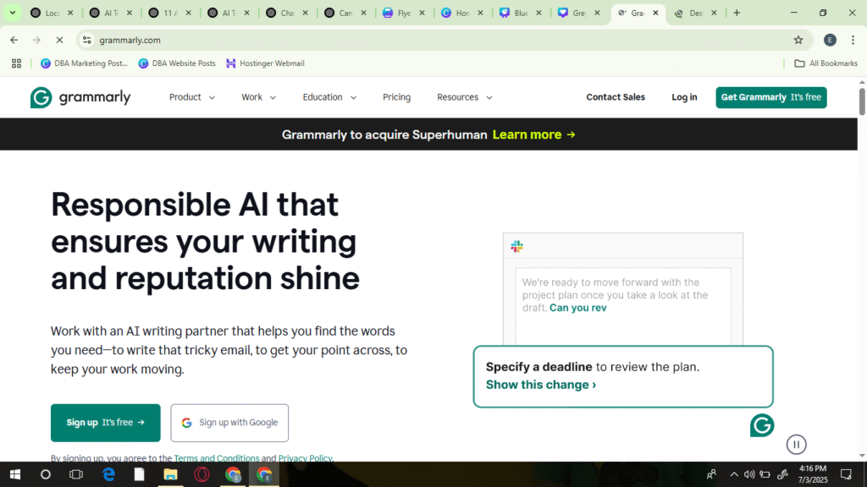The image size is (867, 487).
Task: Open DBA Website Posts bookmark
Action: (177, 63)
